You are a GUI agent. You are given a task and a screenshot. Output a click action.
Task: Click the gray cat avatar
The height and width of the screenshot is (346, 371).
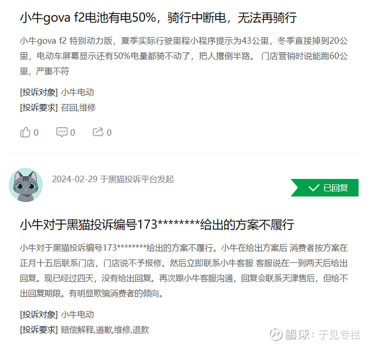tap(26, 185)
